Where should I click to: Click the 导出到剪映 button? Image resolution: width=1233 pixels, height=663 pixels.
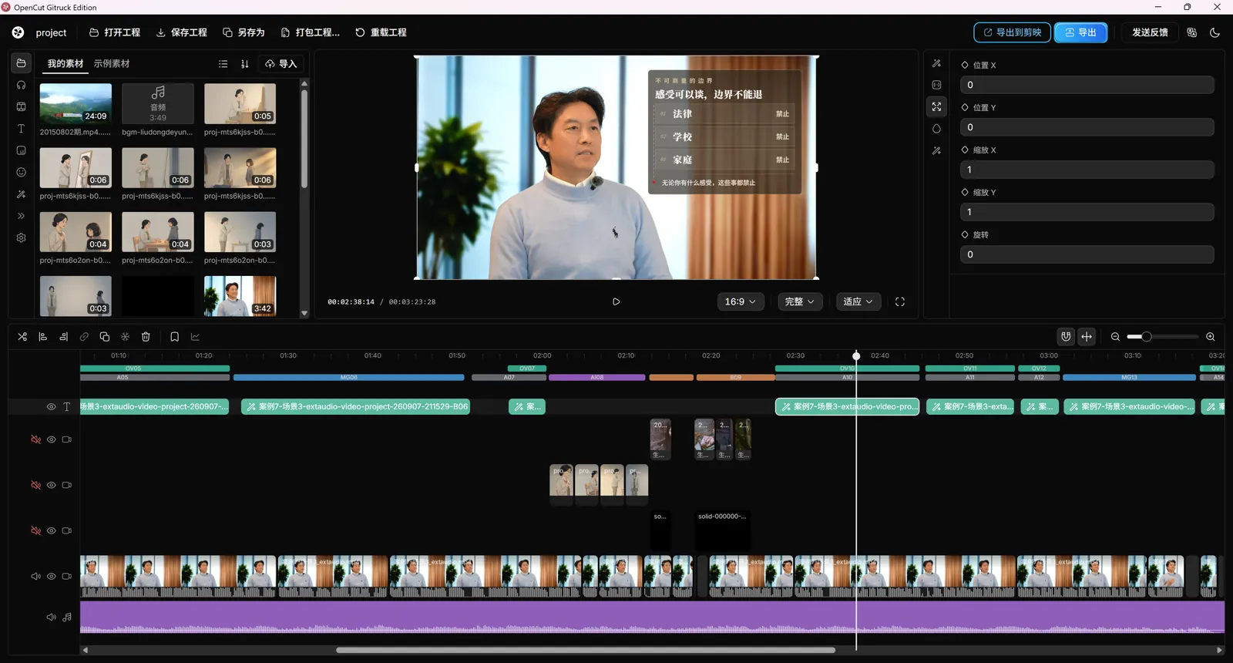(1012, 32)
